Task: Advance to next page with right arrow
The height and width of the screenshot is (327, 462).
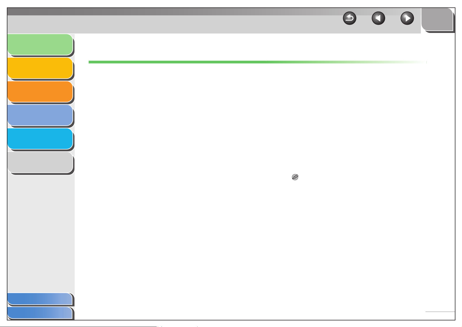Action: (x=407, y=19)
